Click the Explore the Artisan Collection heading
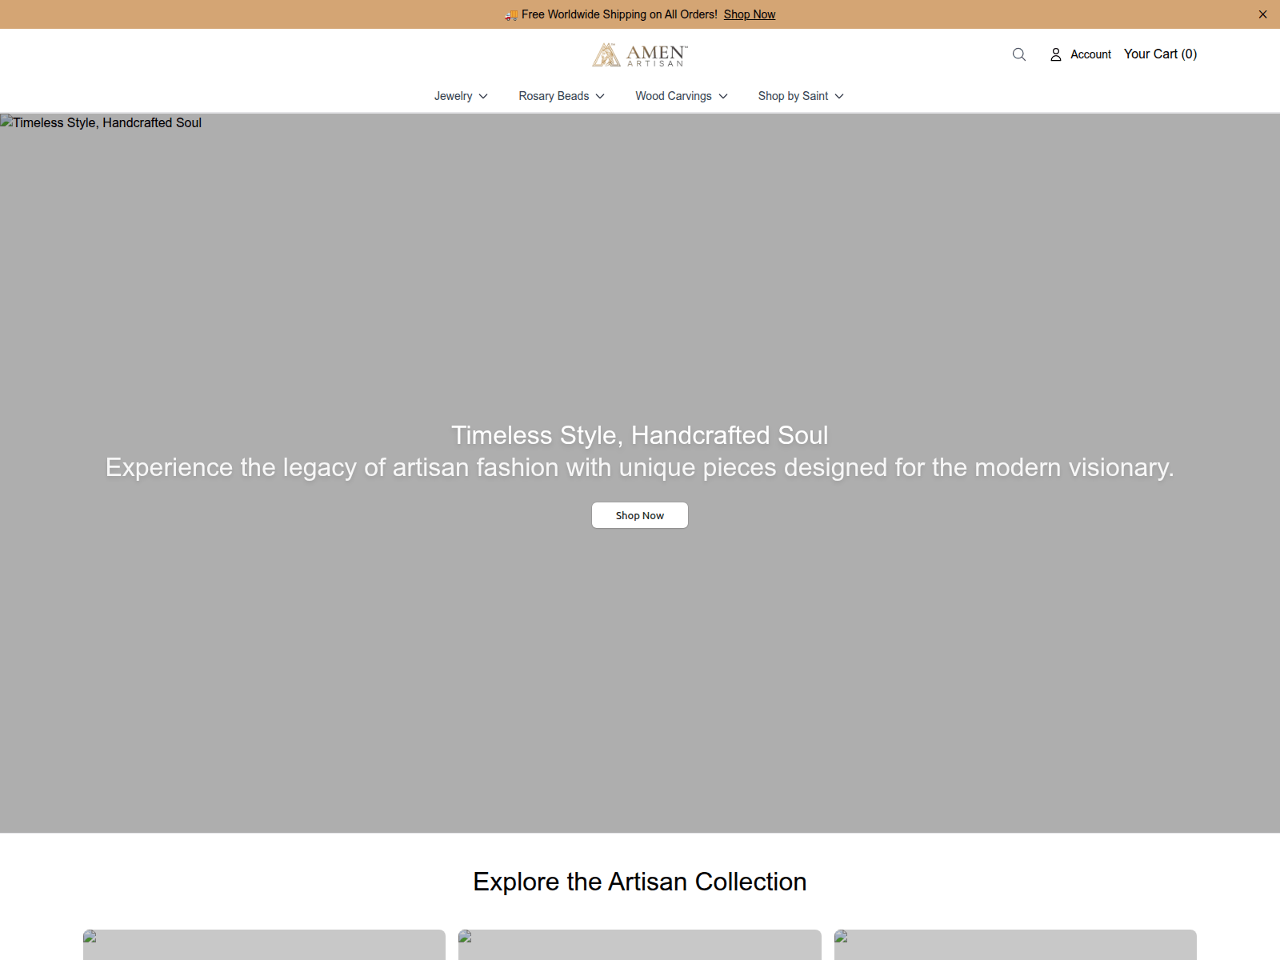This screenshot has height=960, width=1280. click(x=640, y=882)
